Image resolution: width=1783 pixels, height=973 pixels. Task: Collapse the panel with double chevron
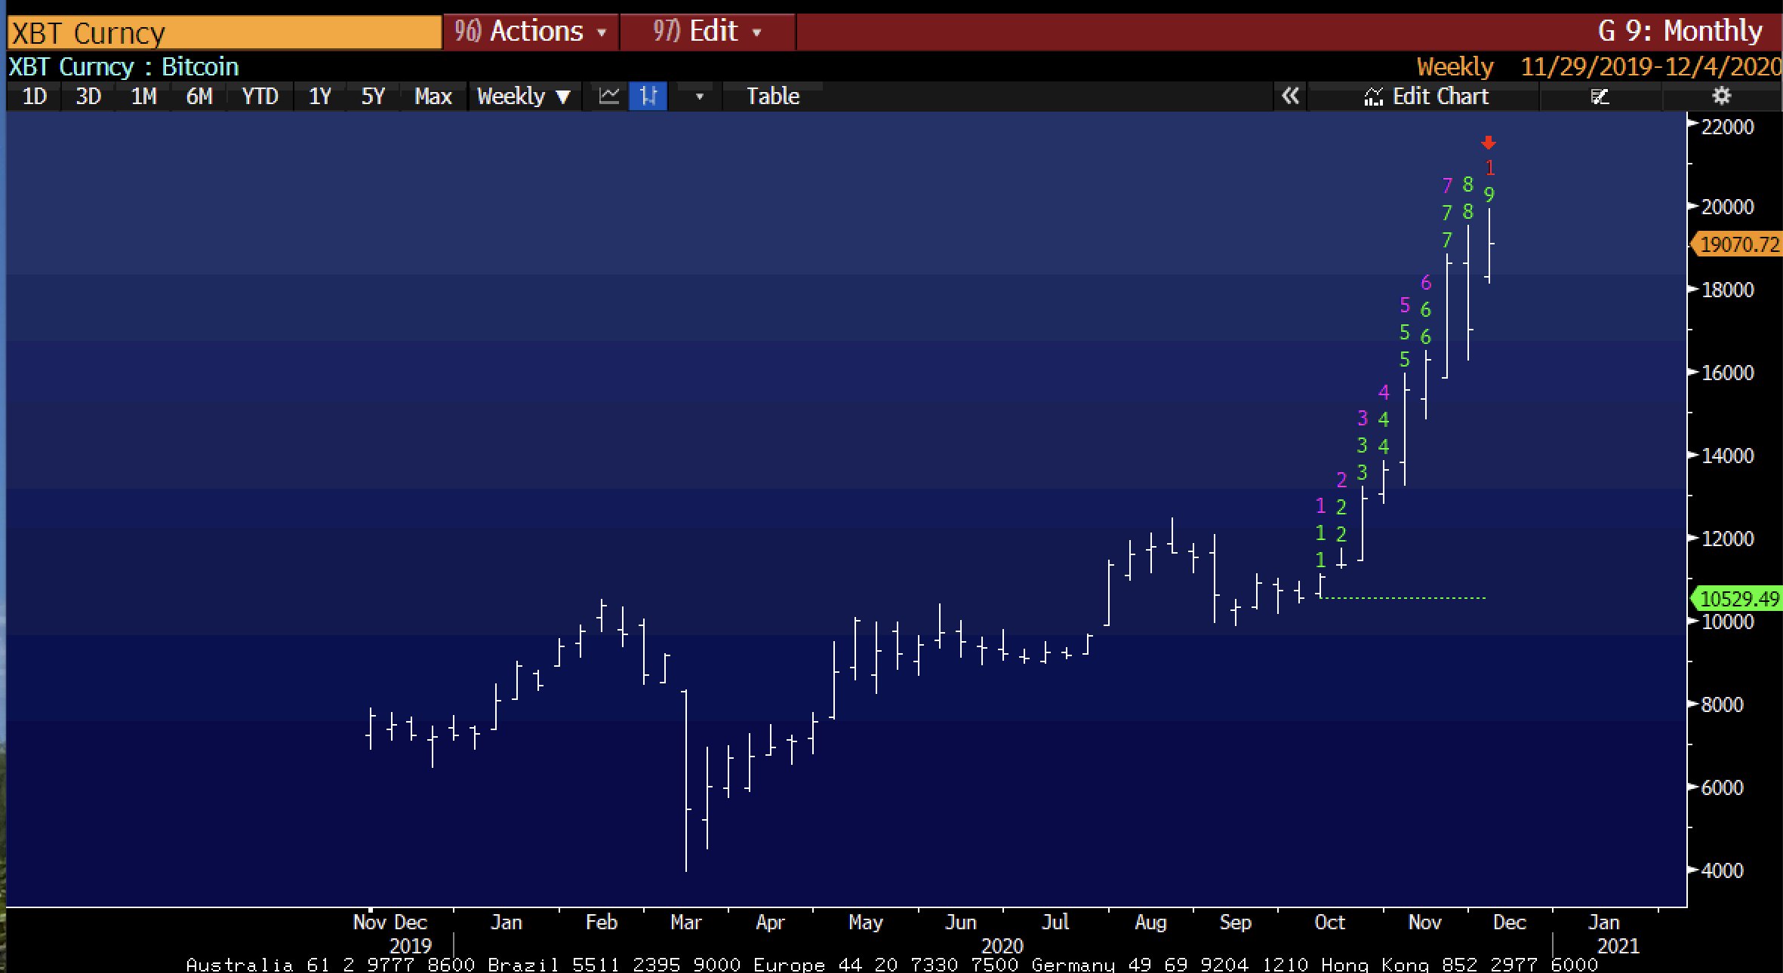point(1290,97)
